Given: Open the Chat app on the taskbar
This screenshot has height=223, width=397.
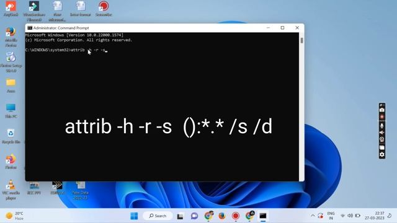Looking at the screenshot, I should pyautogui.click(x=194, y=216).
